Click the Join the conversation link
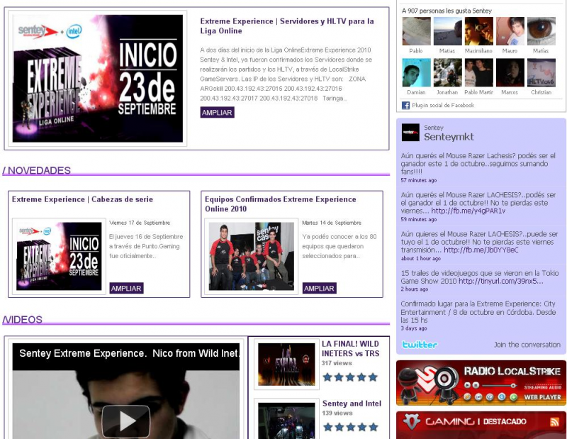 coord(527,345)
